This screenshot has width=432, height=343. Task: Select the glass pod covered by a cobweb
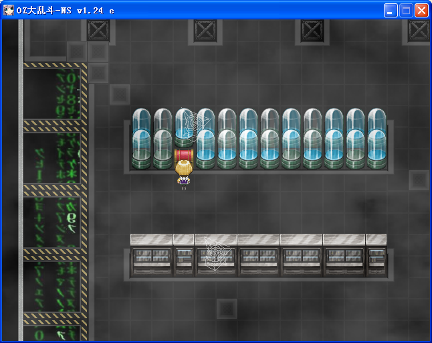(184, 127)
